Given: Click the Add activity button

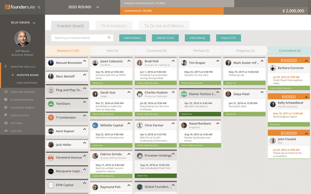Looking at the screenshot, I should click(x=197, y=38).
